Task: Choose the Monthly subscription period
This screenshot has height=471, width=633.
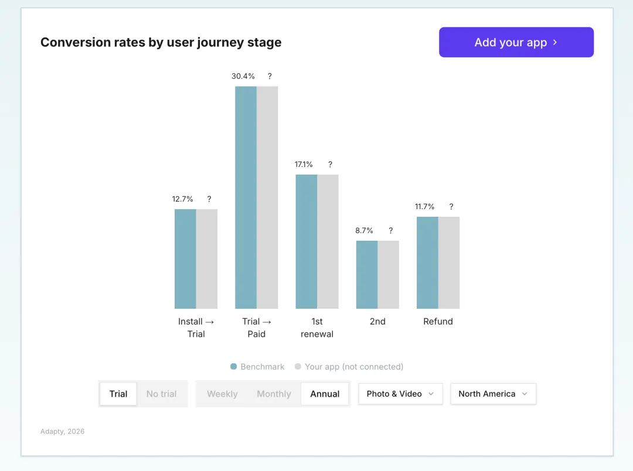Action: (274, 394)
